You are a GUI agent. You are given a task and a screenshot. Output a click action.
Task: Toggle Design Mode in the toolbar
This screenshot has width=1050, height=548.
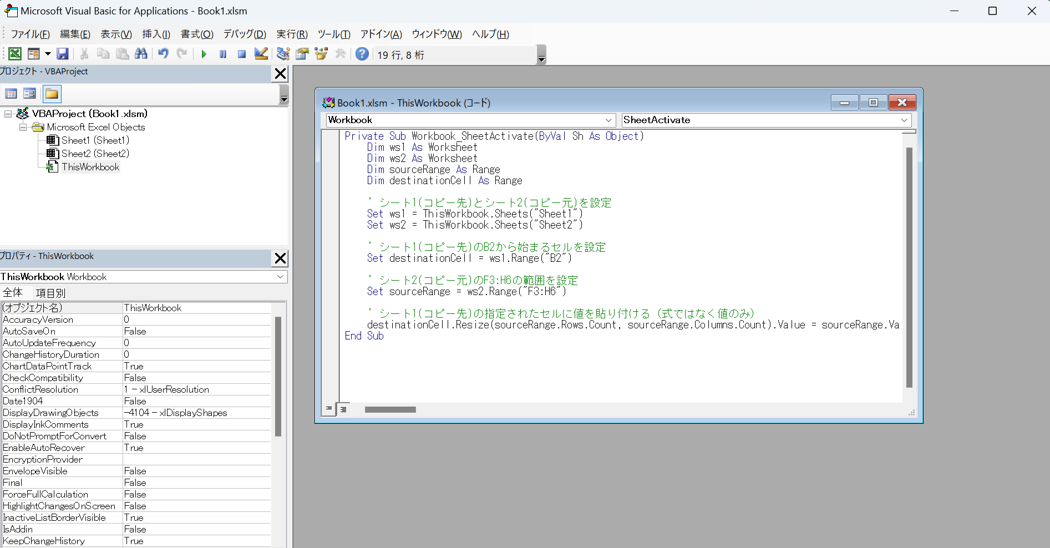pyautogui.click(x=261, y=54)
